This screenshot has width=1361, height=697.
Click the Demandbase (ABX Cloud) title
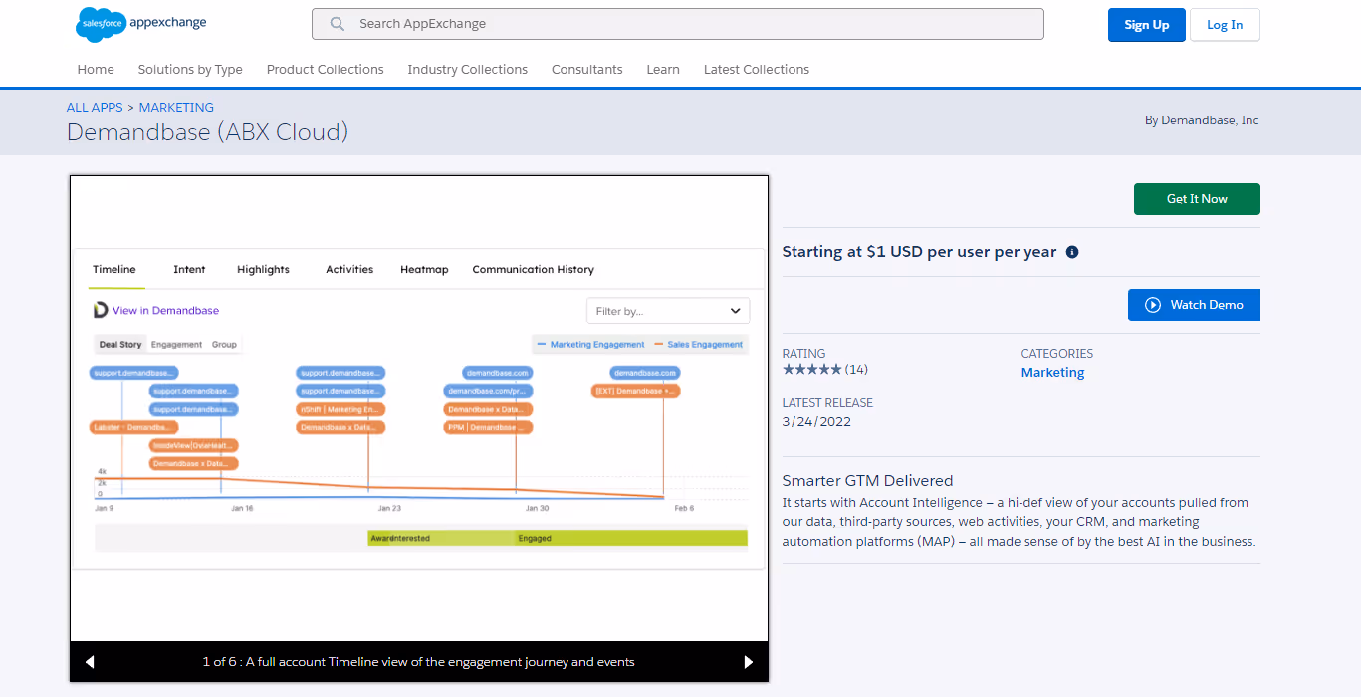[207, 132]
